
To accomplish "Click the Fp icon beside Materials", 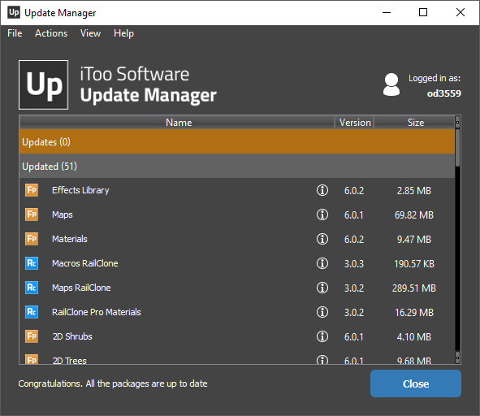I will coord(32,239).
